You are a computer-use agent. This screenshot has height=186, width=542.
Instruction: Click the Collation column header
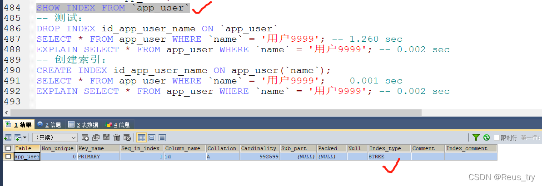[223, 148]
